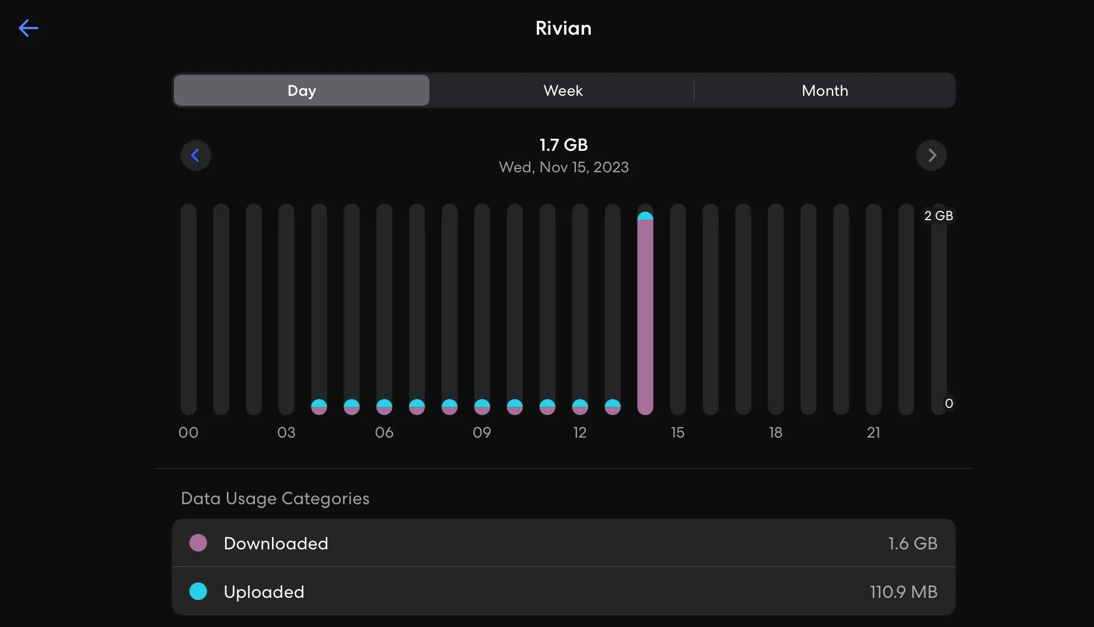Select the 09:00 hour bar
Image resolution: width=1094 pixels, height=627 pixels.
click(482, 309)
